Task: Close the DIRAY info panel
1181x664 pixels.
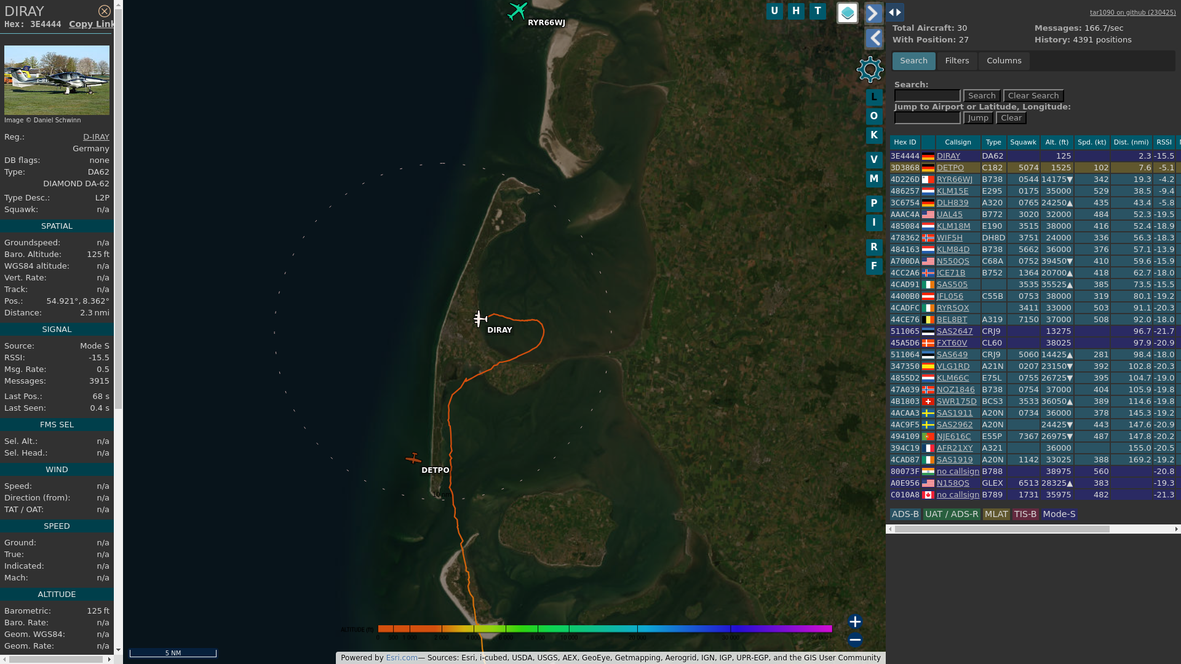Action: point(105,11)
